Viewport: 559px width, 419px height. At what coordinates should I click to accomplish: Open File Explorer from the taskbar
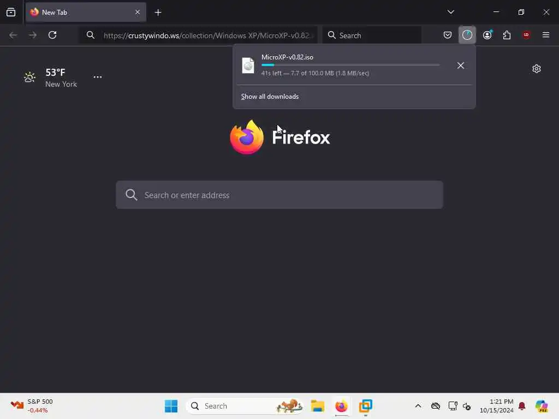pos(317,406)
